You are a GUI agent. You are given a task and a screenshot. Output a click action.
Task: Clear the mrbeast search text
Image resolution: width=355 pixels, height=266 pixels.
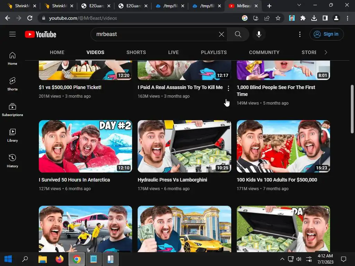[222, 34]
